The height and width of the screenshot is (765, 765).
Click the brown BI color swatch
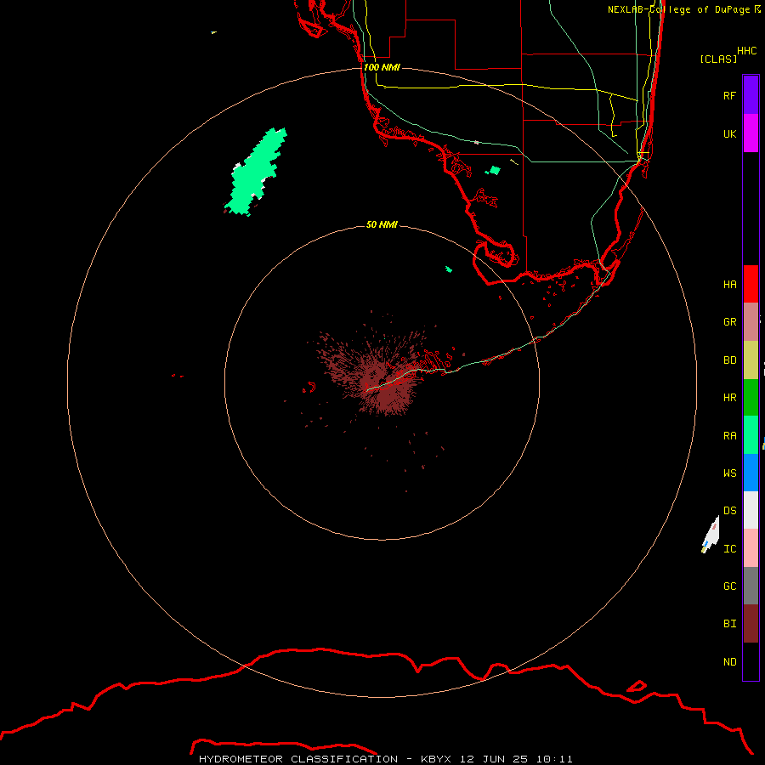[751, 624]
